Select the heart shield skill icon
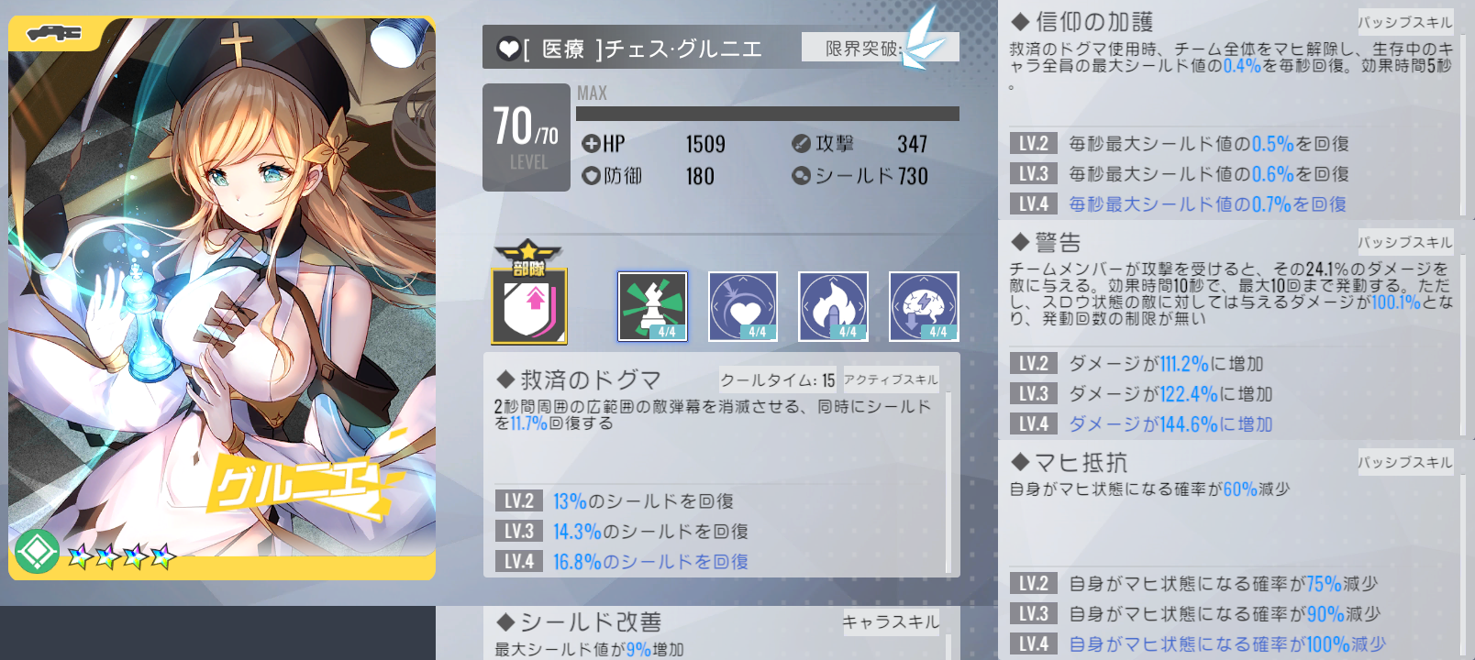1475x660 pixels. click(x=743, y=306)
